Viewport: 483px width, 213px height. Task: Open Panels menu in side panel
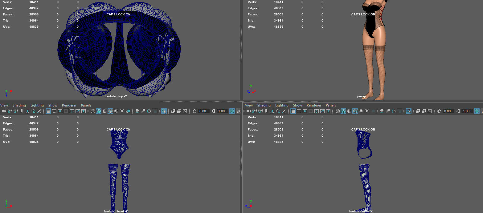[x=331, y=105]
